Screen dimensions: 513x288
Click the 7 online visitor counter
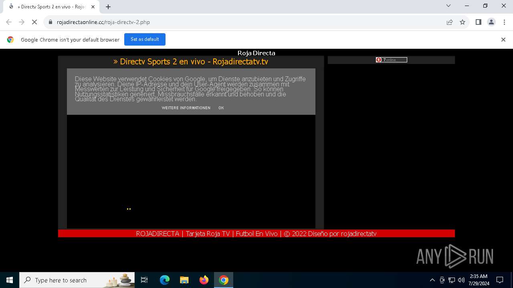(391, 60)
